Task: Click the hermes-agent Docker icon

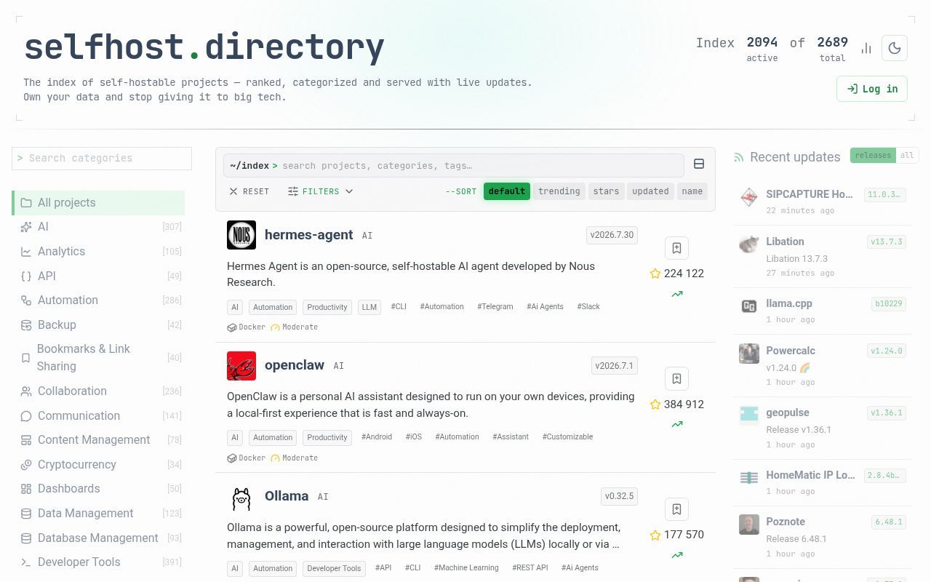Action: click(232, 327)
